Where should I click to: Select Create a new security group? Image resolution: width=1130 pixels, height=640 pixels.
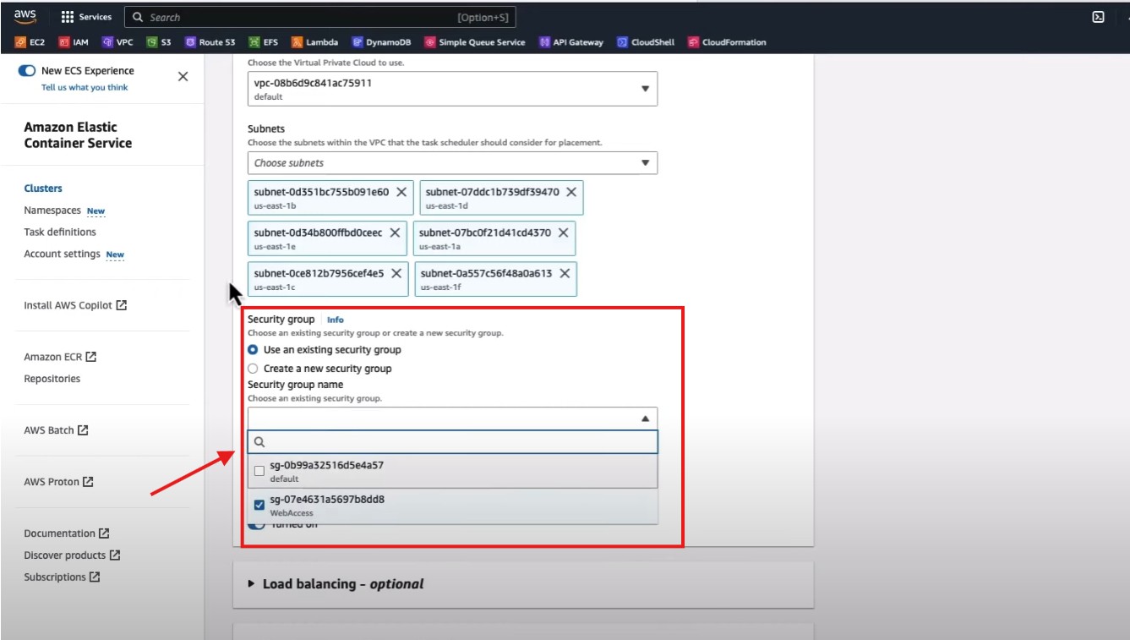[253, 369]
